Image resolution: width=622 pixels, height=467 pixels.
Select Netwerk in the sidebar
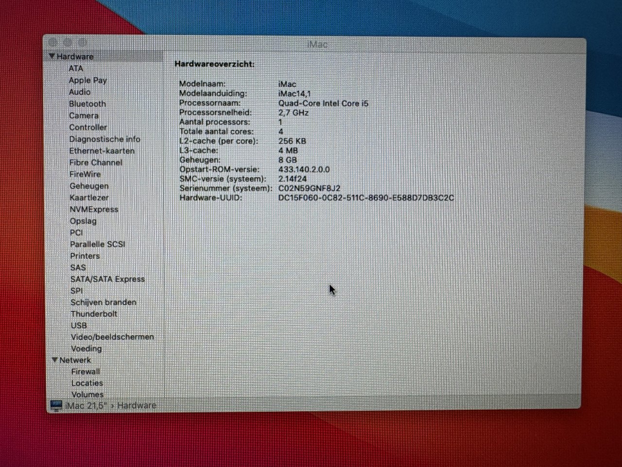pos(75,360)
